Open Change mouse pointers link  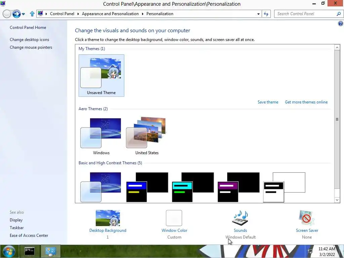pyautogui.click(x=31, y=47)
